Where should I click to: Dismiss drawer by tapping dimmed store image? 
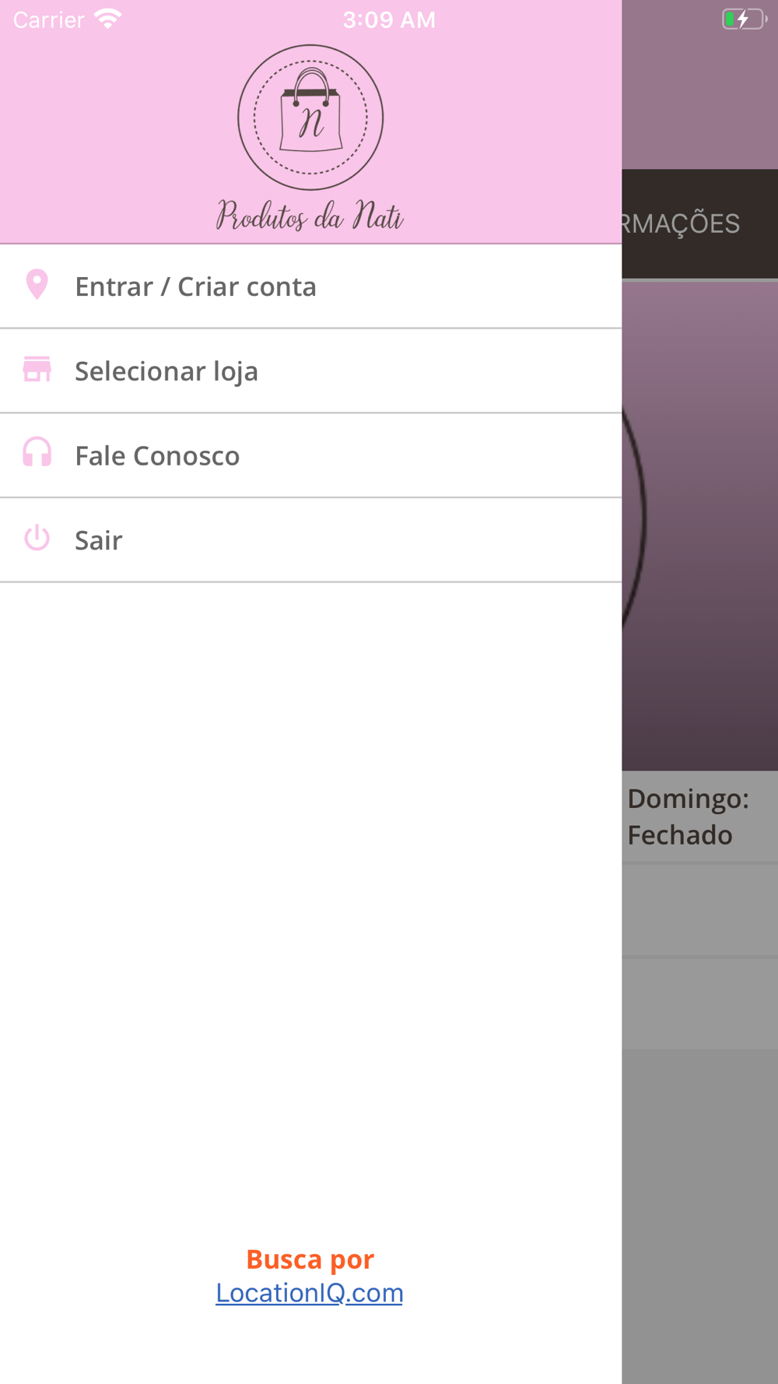tap(699, 525)
